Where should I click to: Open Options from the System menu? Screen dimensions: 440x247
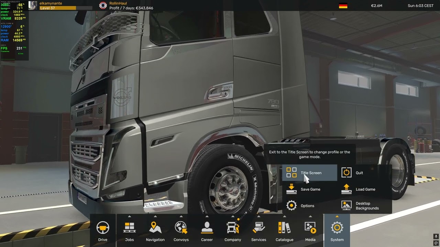310,205
